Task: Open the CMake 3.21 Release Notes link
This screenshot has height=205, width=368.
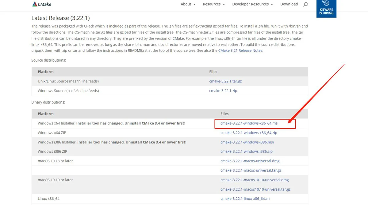Action: [x=240, y=51]
